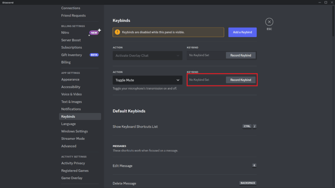Click the BETA badge beside Gift Inventory
The height and width of the screenshot is (188, 335).
point(94,55)
